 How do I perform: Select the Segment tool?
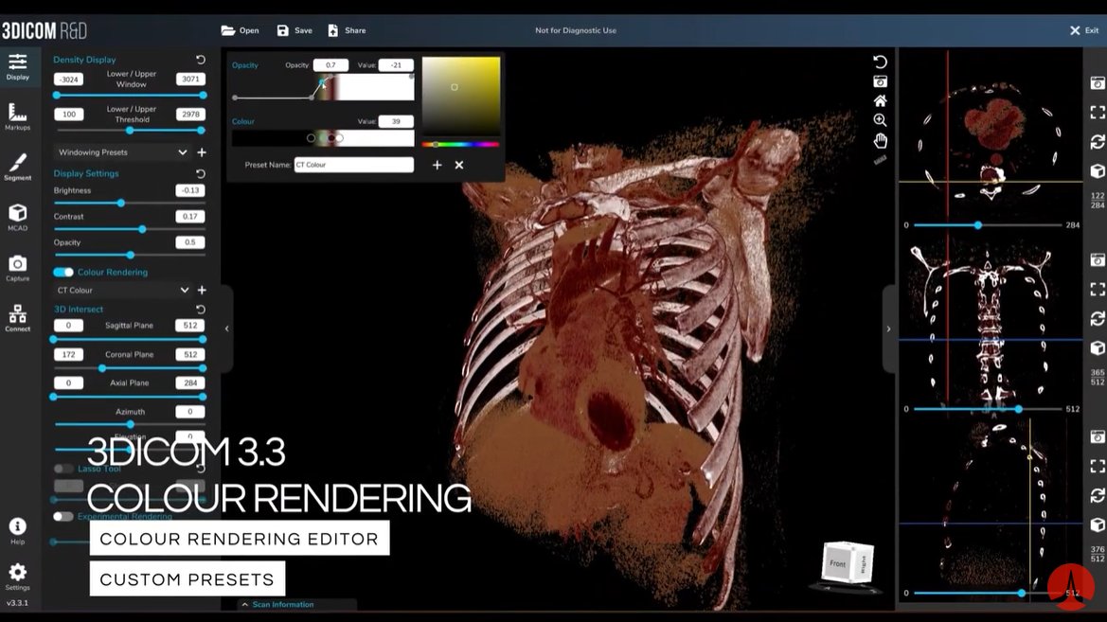click(x=18, y=163)
